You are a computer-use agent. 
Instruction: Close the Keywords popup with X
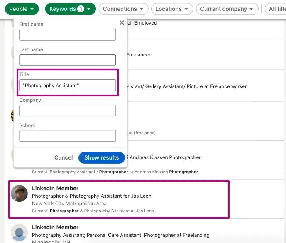pos(122,23)
